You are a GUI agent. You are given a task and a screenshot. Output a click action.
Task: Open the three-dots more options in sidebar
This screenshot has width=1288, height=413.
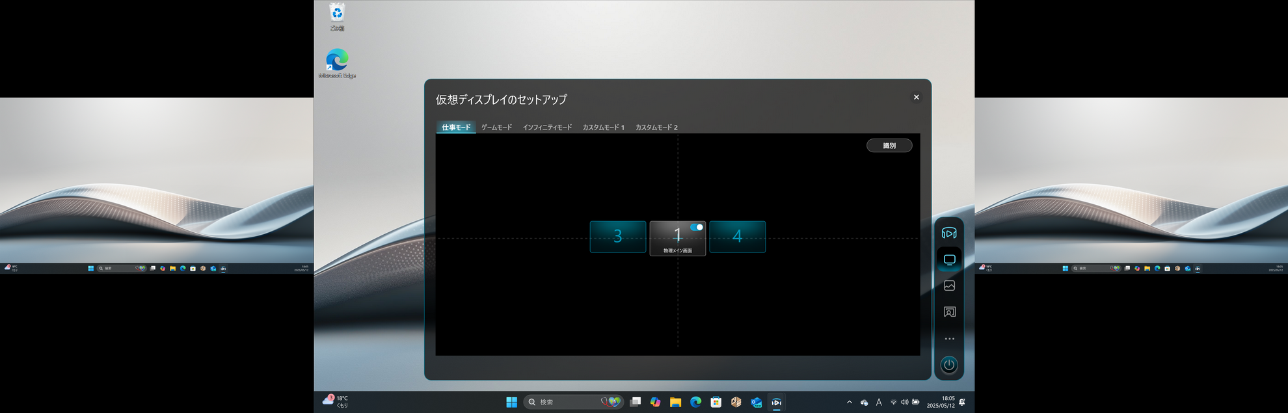click(x=949, y=339)
